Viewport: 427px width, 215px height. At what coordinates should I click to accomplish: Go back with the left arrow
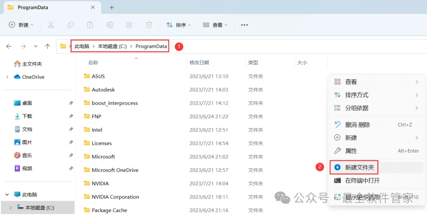click(x=9, y=47)
